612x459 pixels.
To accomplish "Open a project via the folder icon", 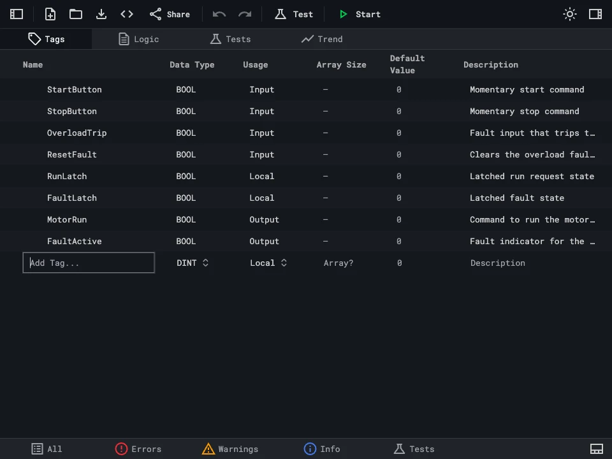I will point(75,13).
